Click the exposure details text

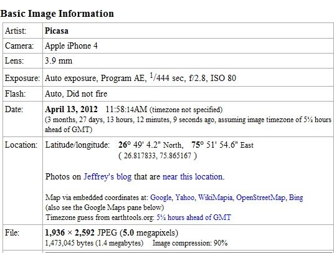(x=140, y=78)
